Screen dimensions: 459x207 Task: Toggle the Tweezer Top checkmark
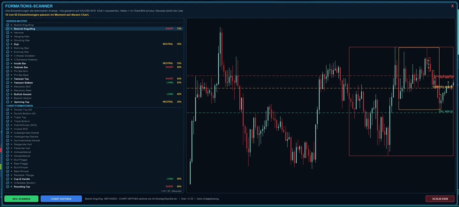(8, 79)
